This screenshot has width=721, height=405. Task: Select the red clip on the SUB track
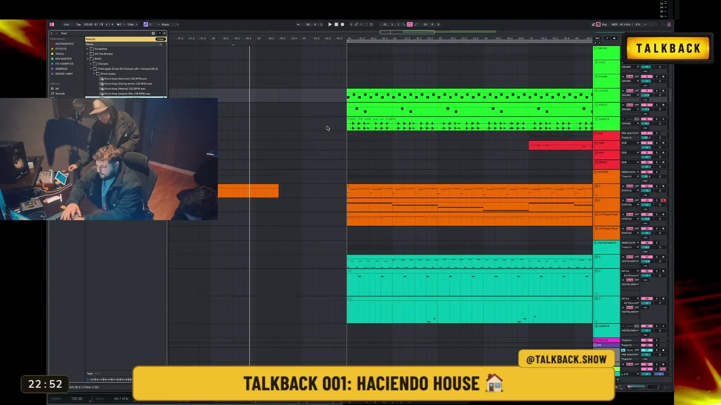tap(560, 145)
